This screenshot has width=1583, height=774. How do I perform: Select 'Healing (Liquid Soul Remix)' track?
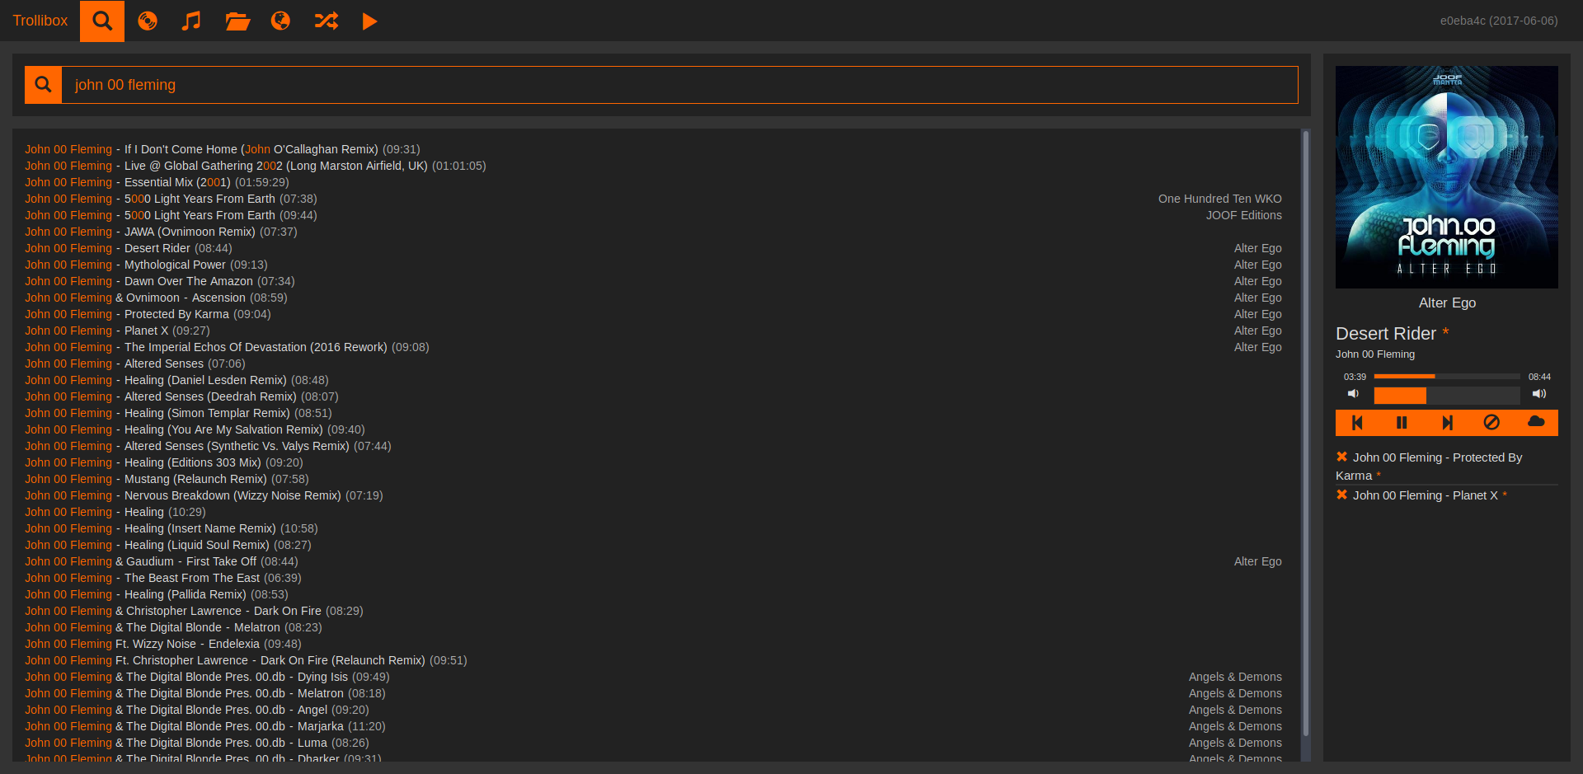tap(197, 545)
